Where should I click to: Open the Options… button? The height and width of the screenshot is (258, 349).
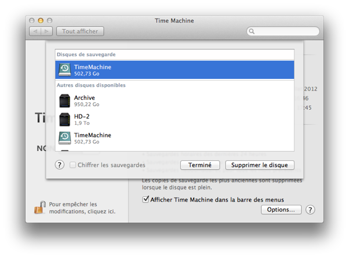click(x=280, y=210)
